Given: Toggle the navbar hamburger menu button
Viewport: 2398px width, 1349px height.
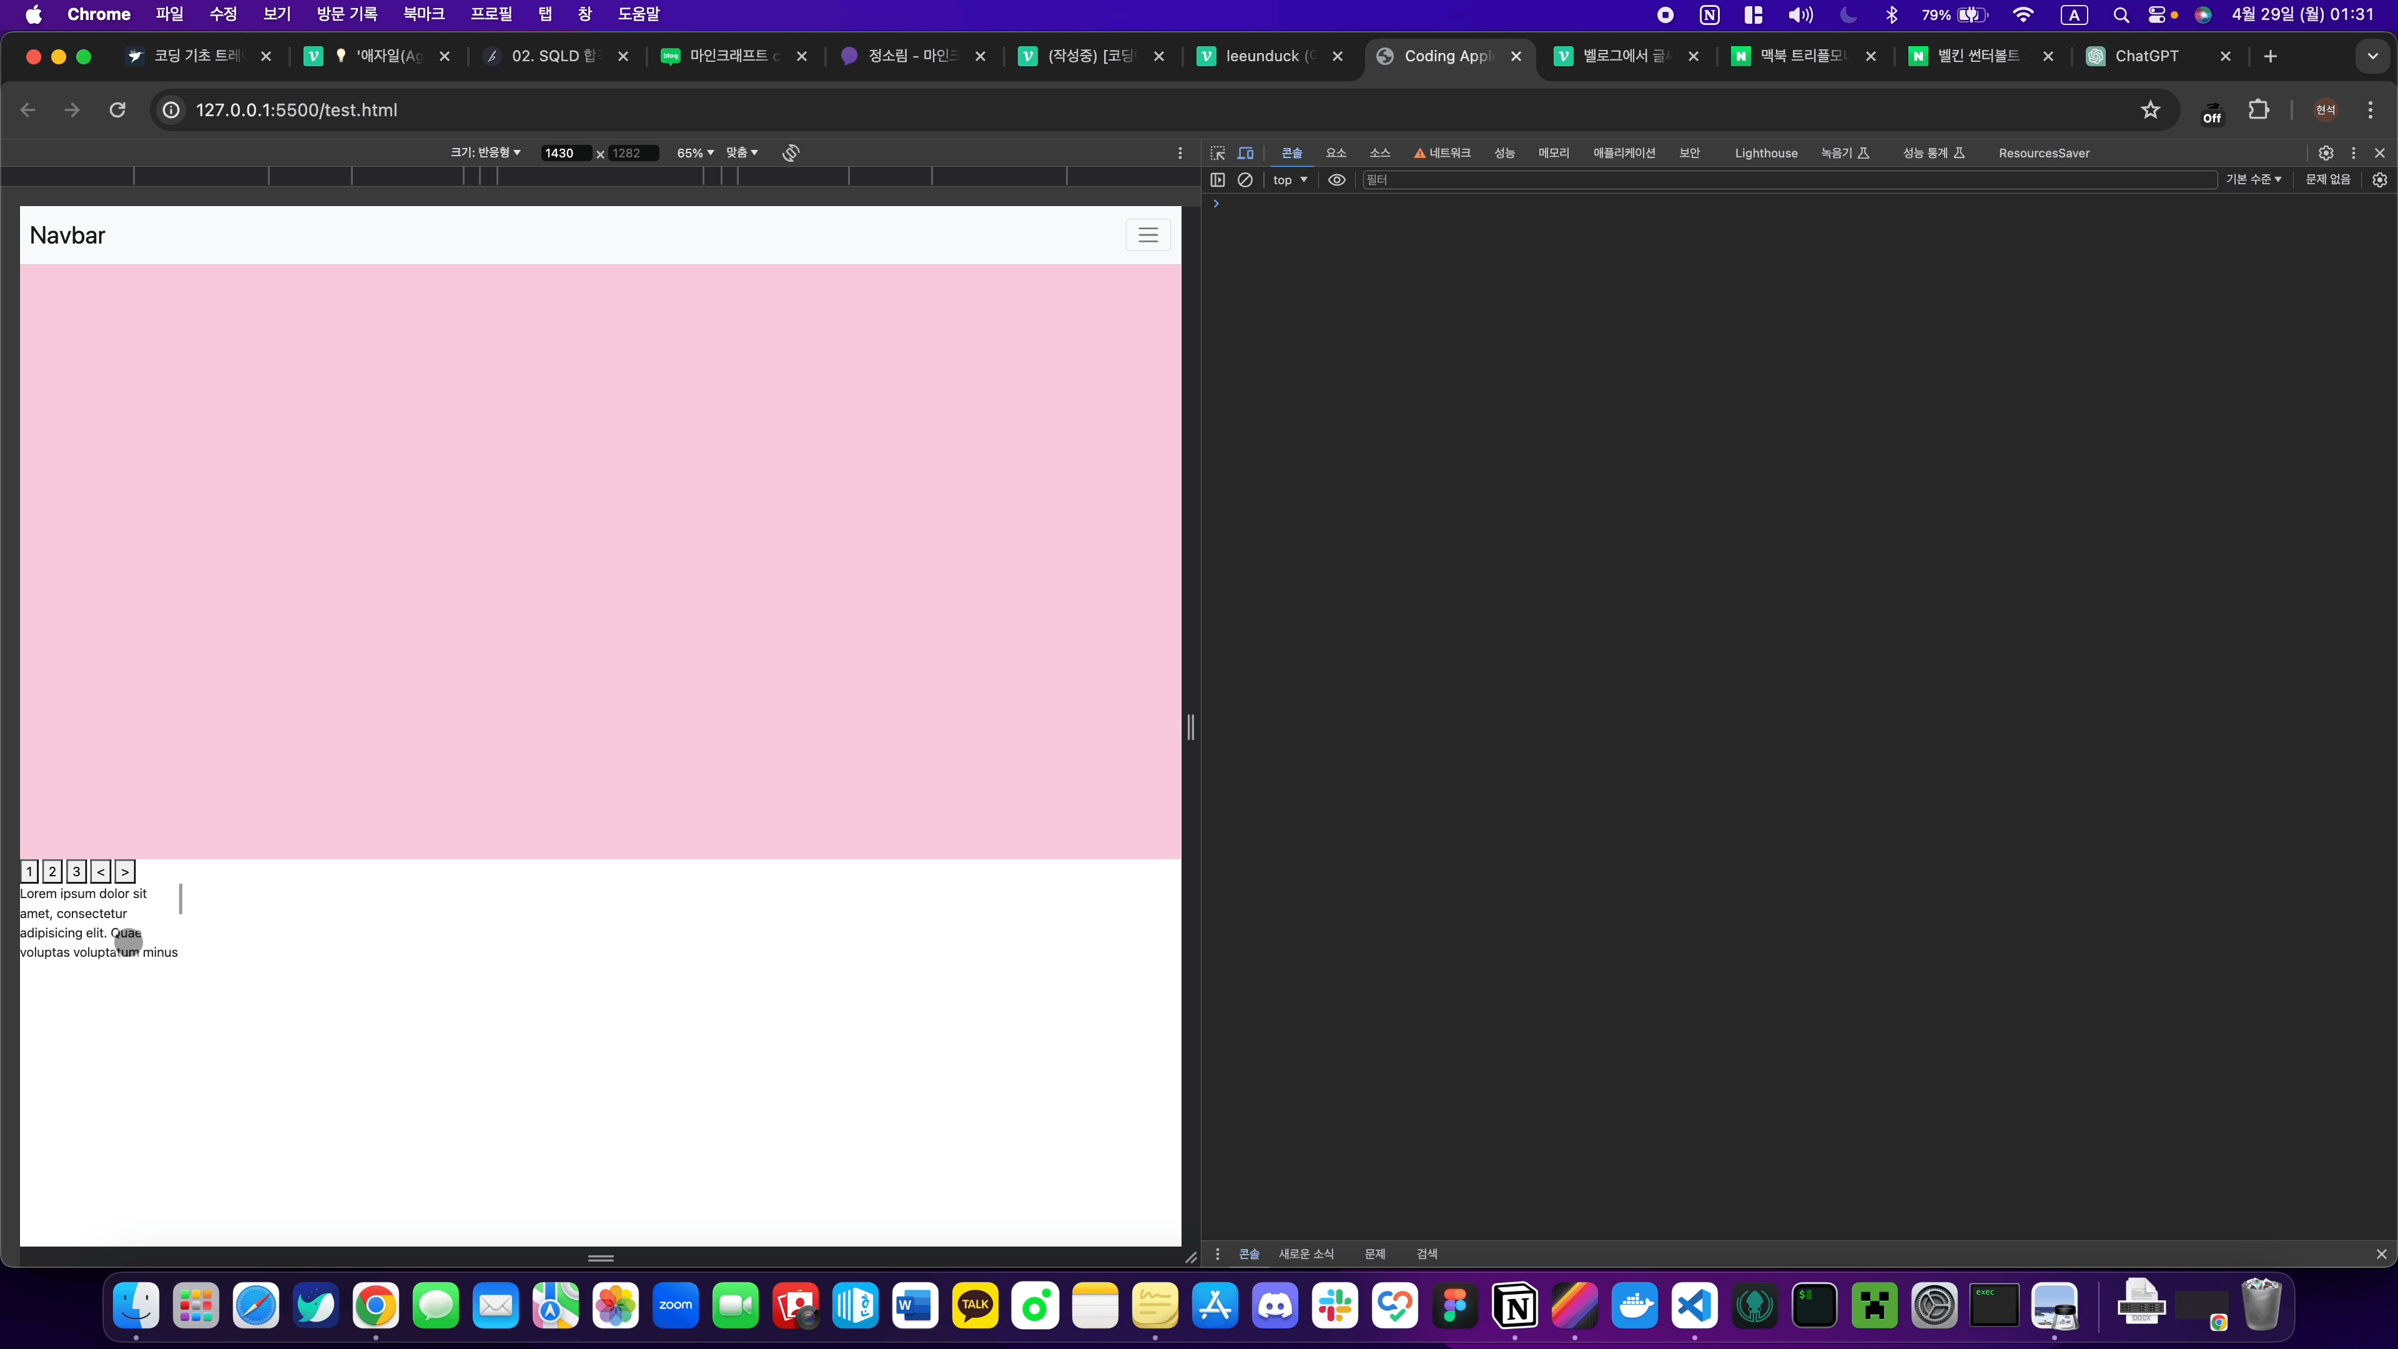Looking at the screenshot, I should click(x=1148, y=235).
